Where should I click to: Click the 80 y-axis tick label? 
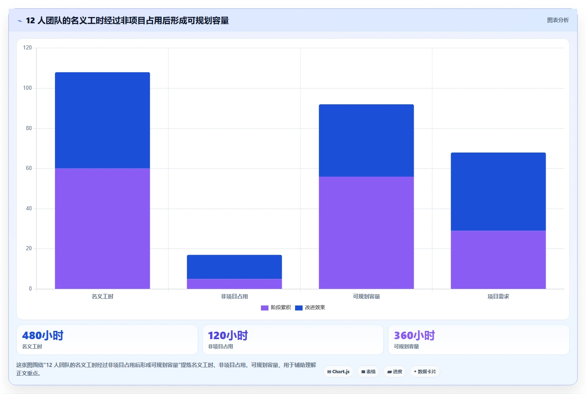tap(29, 128)
